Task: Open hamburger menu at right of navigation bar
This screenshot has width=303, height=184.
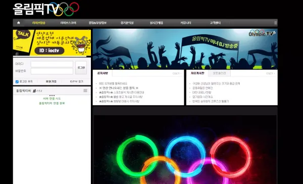Action: (x=276, y=23)
